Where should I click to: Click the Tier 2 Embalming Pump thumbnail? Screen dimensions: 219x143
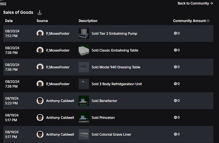click(84, 33)
